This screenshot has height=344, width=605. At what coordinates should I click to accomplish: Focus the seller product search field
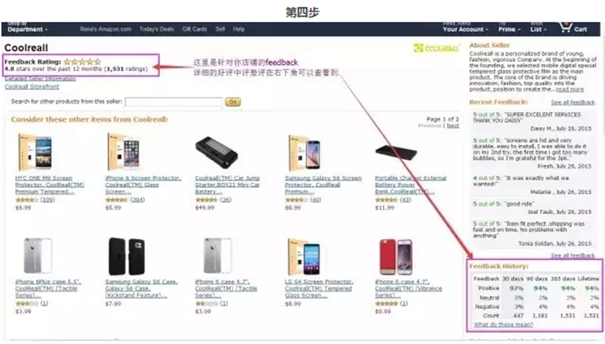click(x=173, y=102)
